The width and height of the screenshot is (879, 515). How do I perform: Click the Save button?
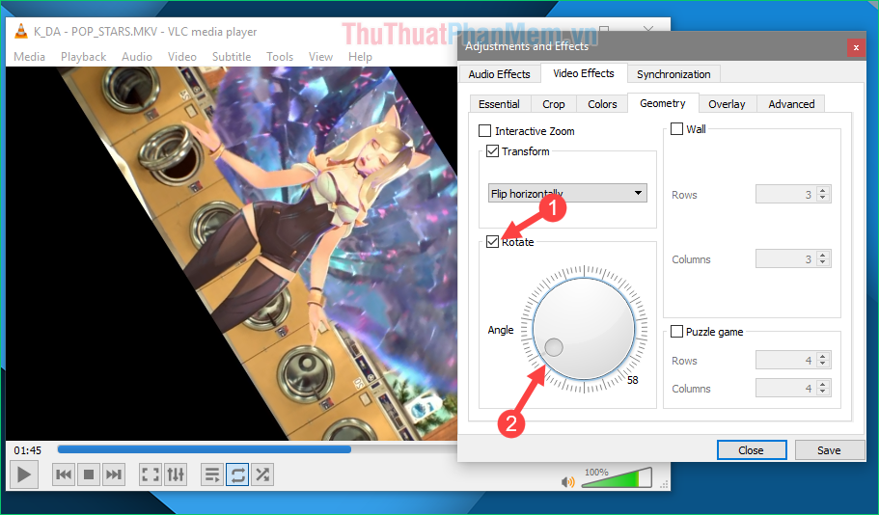coord(829,450)
